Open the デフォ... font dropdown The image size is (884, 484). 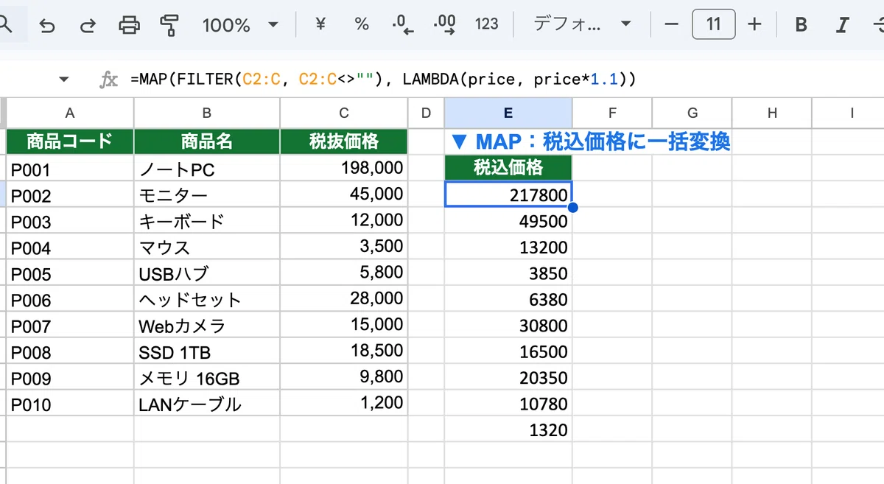[x=582, y=24]
